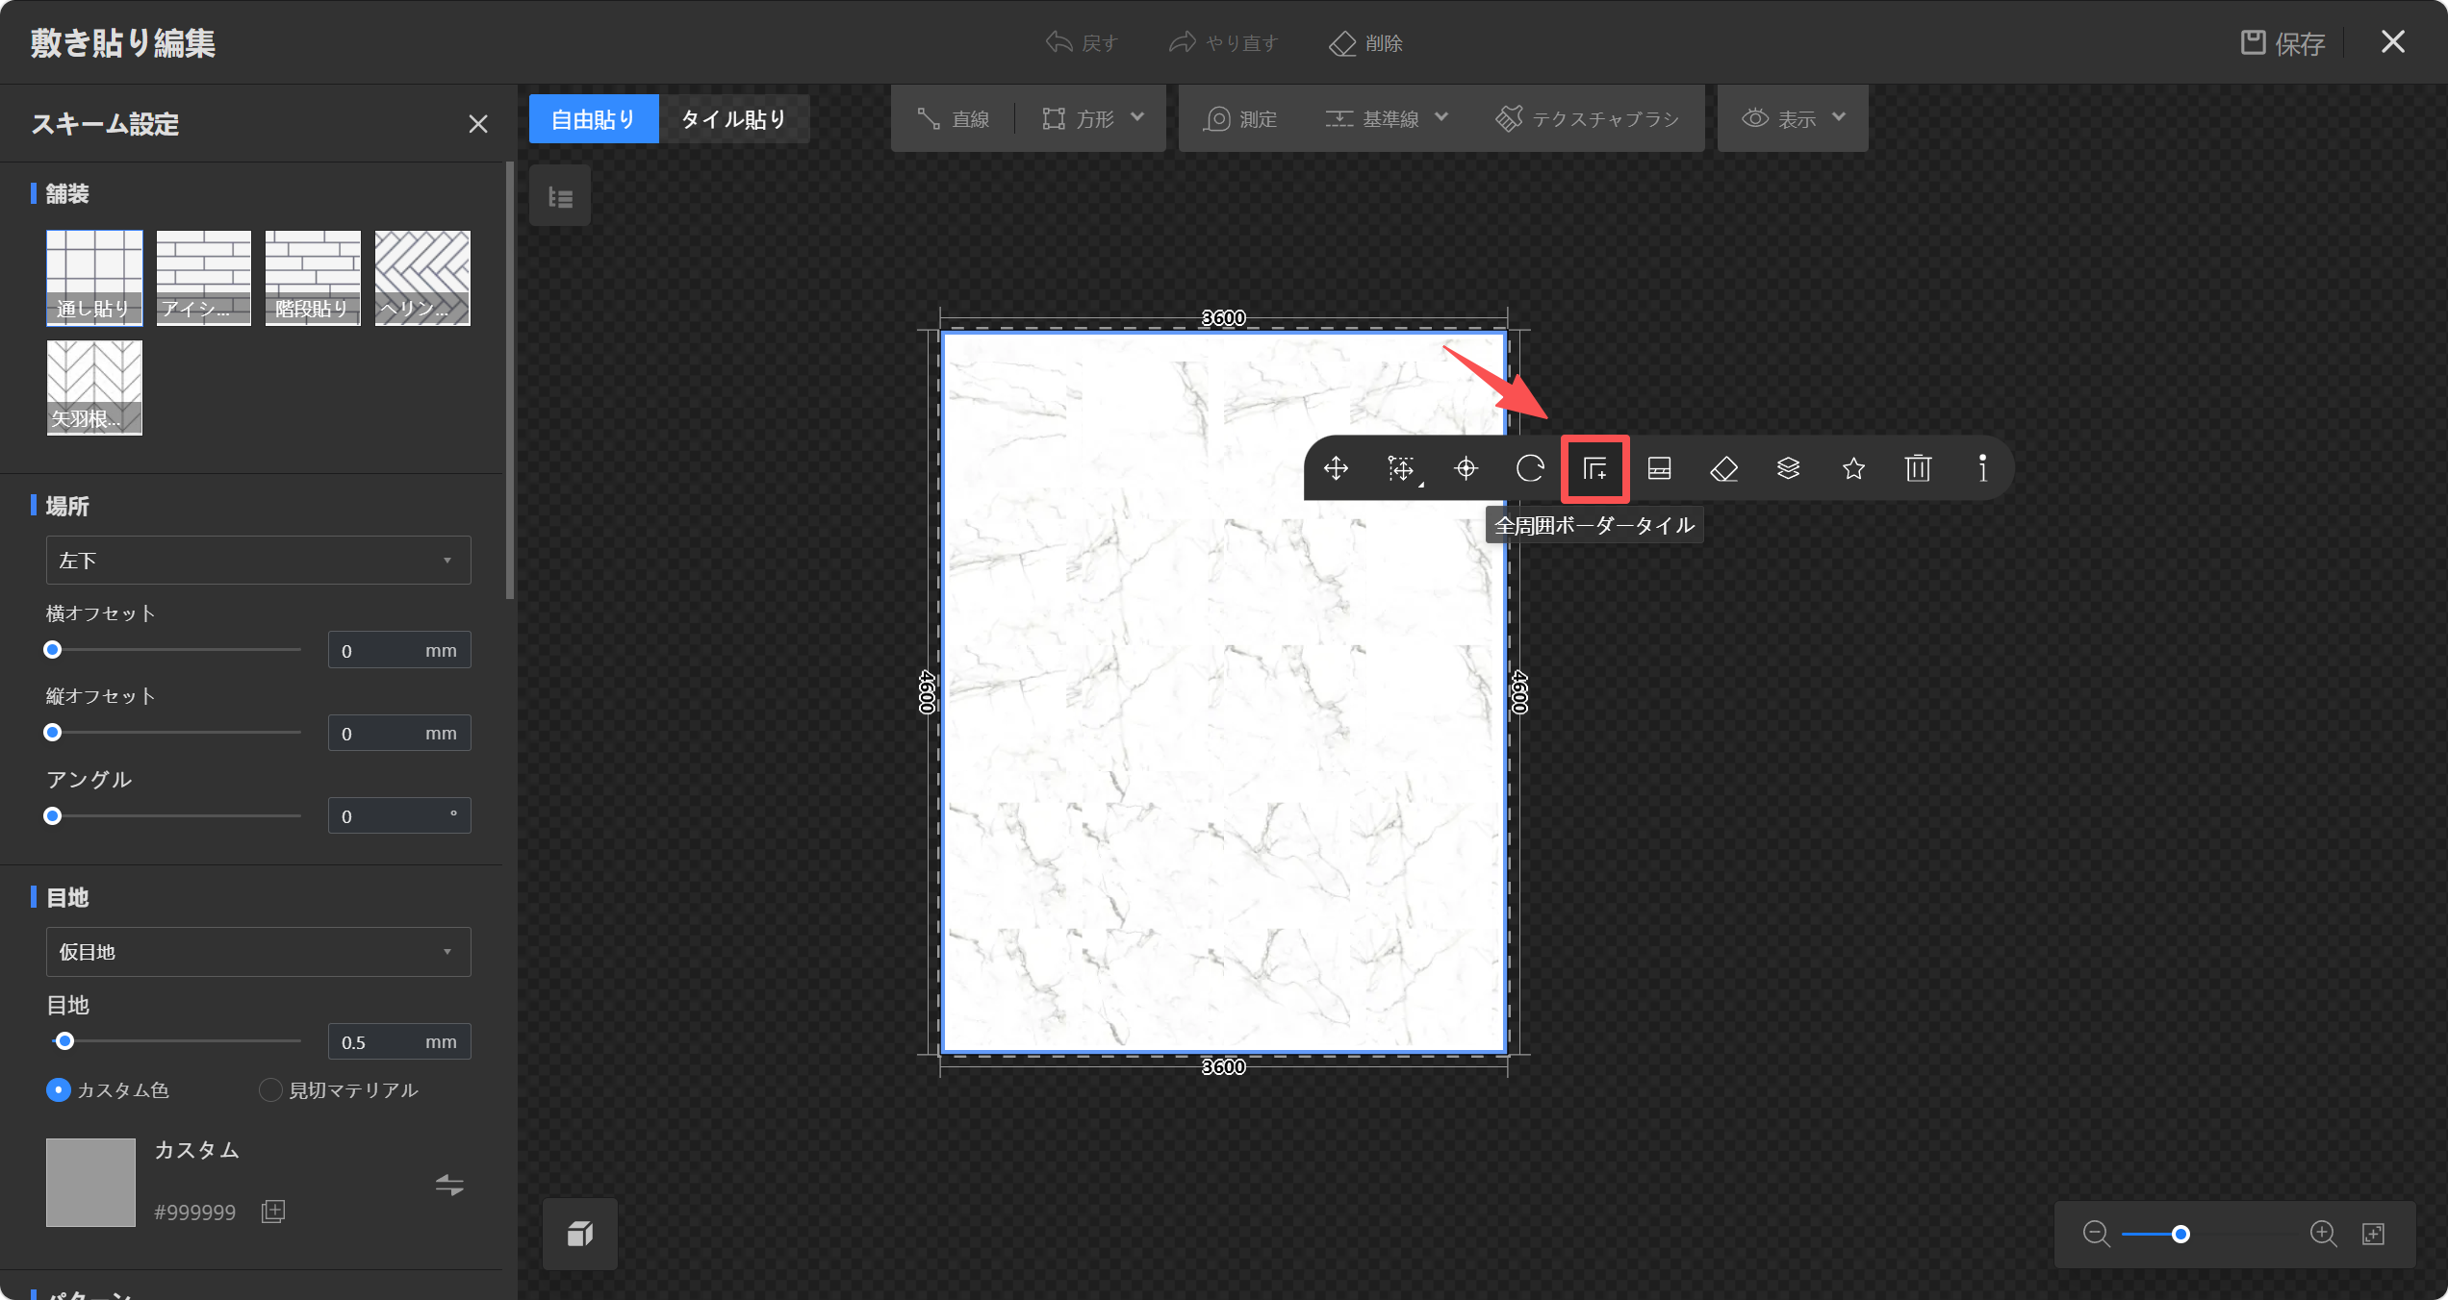2448x1300 pixels.
Task: Click the crosshair origin icon in floating toolbar
Action: click(x=1466, y=468)
